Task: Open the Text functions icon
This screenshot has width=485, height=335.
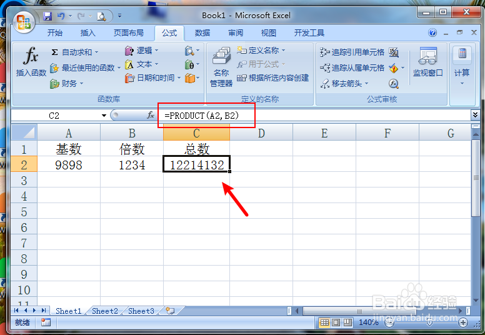Action: pos(129,64)
